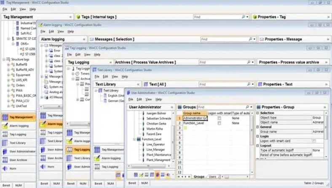Click Find input in Archives panel
This screenshot has height=188, width=332.
tap(223, 62)
